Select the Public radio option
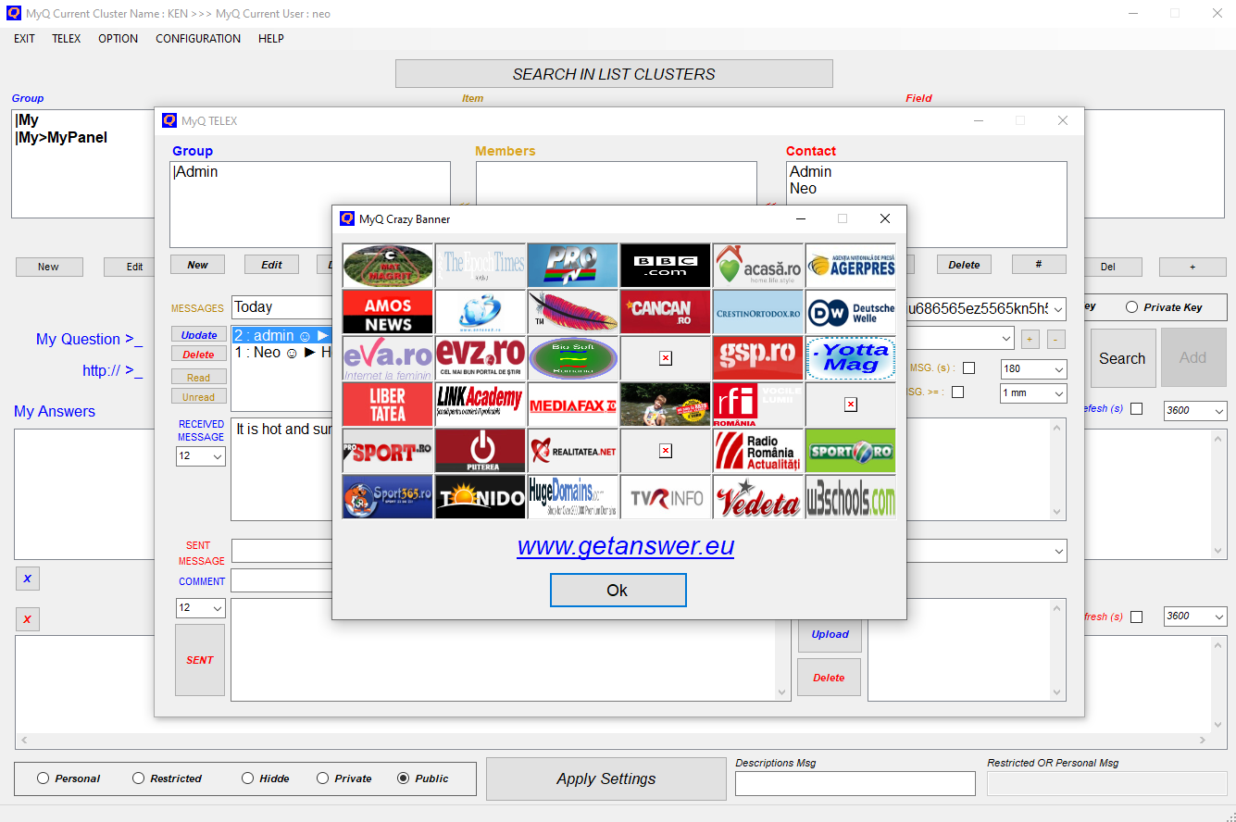Viewport: 1236px width, 822px height. 403,778
